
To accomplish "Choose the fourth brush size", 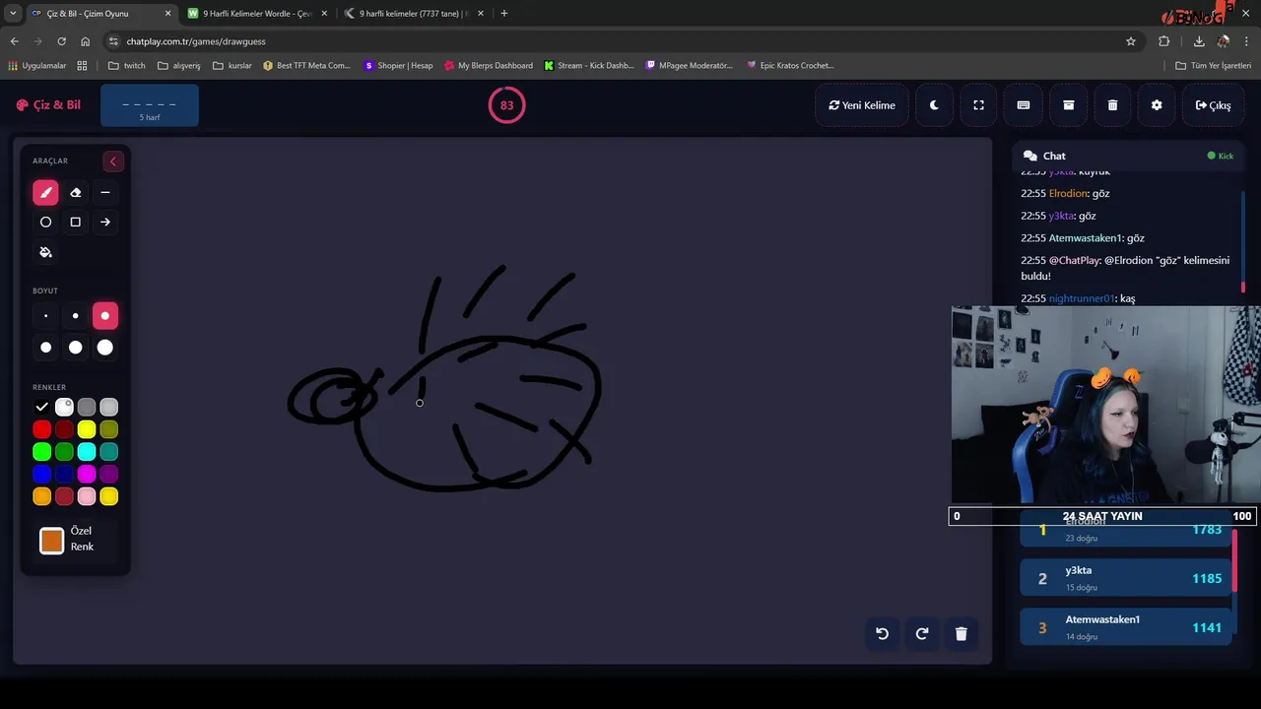I will tap(45, 348).
